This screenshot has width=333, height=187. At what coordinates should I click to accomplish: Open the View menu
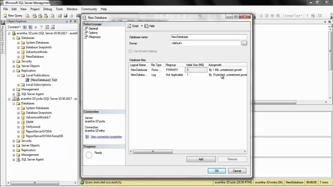[x=23, y=9]
